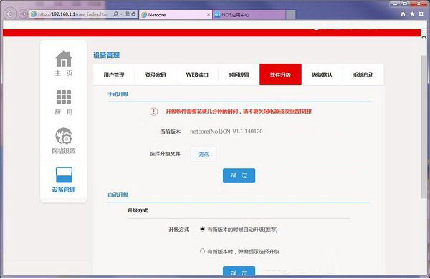Open a new blank browser tab

[x=291, y=15]
